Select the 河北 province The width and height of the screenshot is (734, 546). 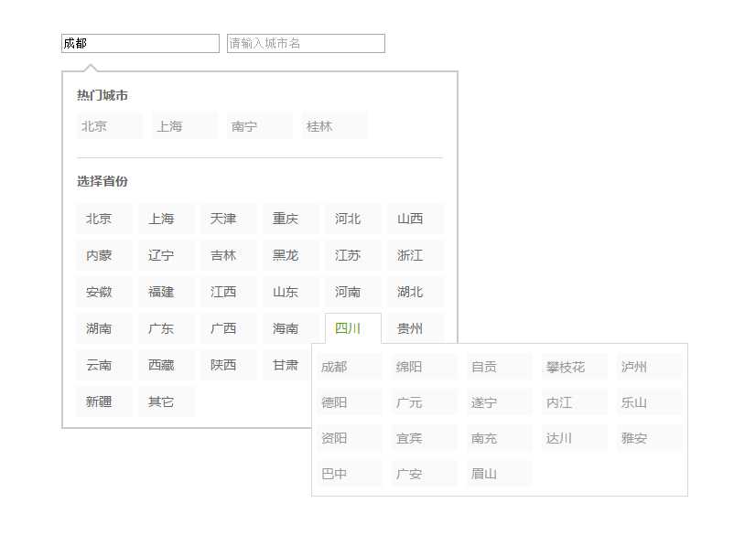[x=353, y=219]
